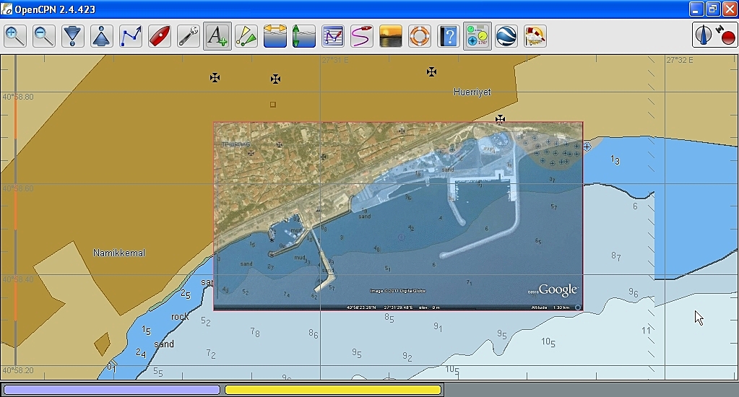Click the small square symbol under the church marks
739x397 pixels.
tap(273, 105)
